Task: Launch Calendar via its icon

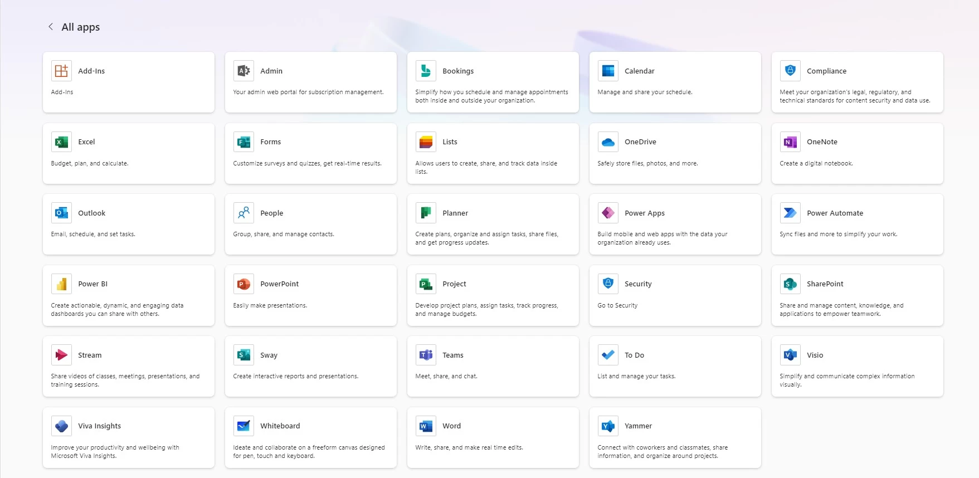Action: 608,71
